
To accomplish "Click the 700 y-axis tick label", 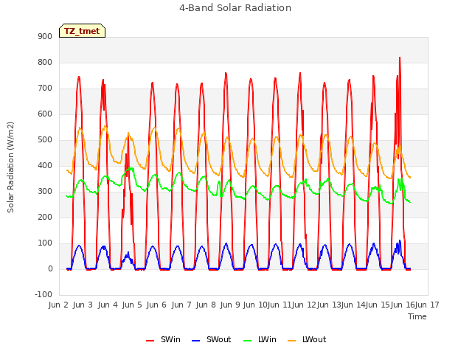I will pos(45,88).
